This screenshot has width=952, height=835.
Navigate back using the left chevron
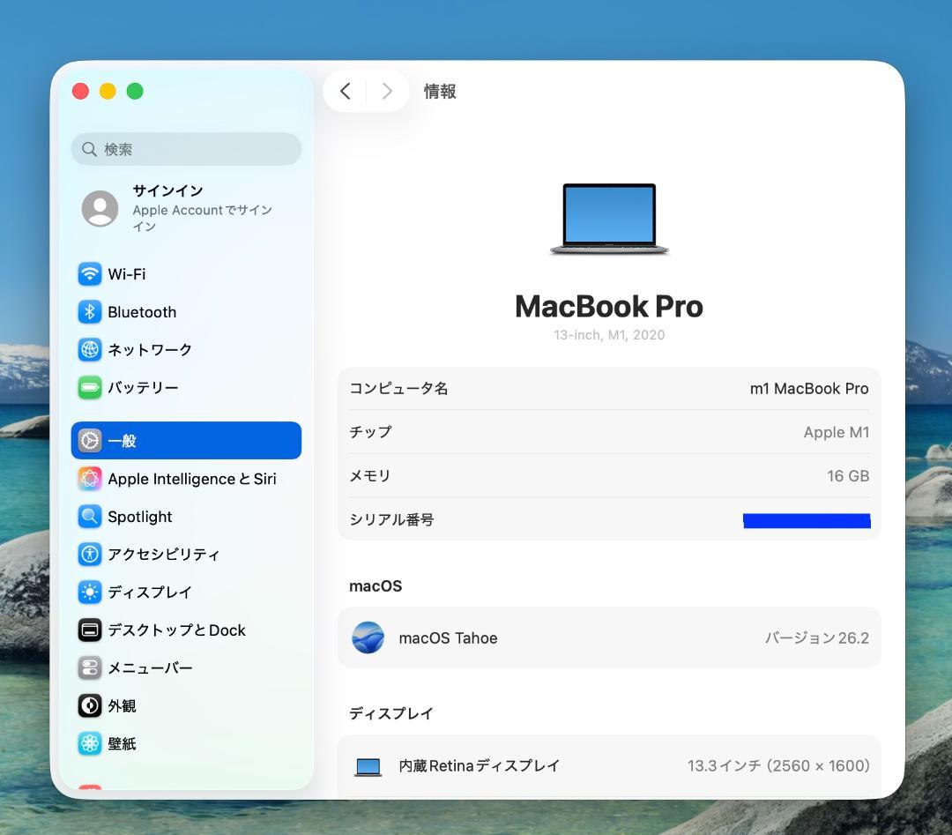pyautogui.click(x=345, y=91)
